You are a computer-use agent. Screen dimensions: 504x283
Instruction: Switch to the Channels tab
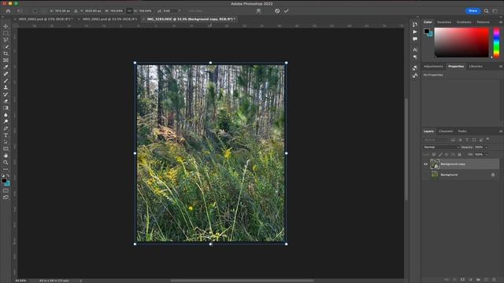[x=446, y=131]
